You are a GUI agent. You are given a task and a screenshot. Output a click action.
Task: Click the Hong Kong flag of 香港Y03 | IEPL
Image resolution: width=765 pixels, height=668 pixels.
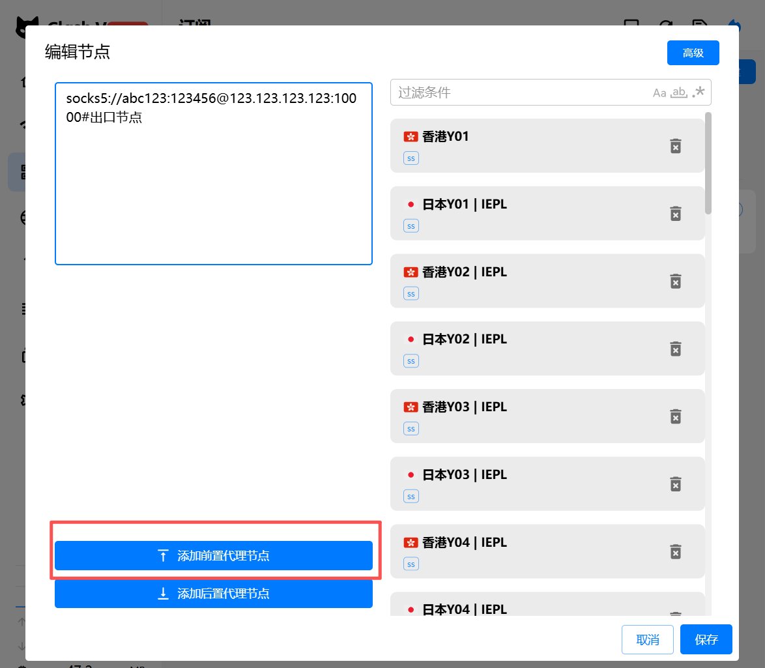(411, 407)
